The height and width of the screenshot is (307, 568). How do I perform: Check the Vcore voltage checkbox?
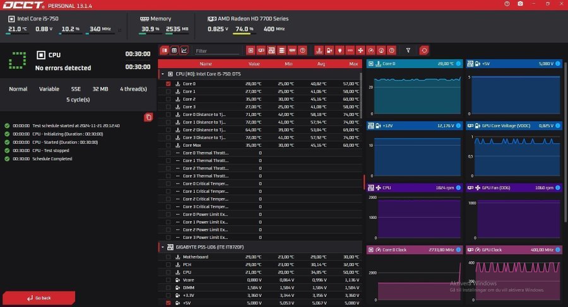[168, 280]
